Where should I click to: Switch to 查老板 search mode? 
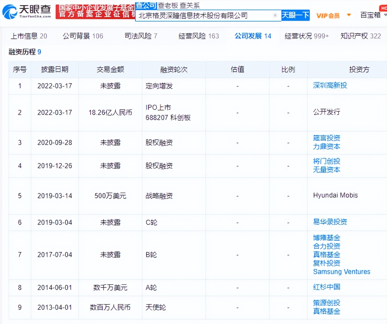click(168, 5)
